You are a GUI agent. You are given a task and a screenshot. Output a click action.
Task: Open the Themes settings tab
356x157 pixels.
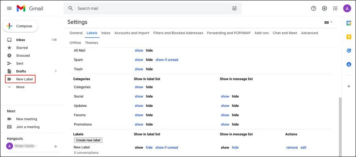coord(92,43)
